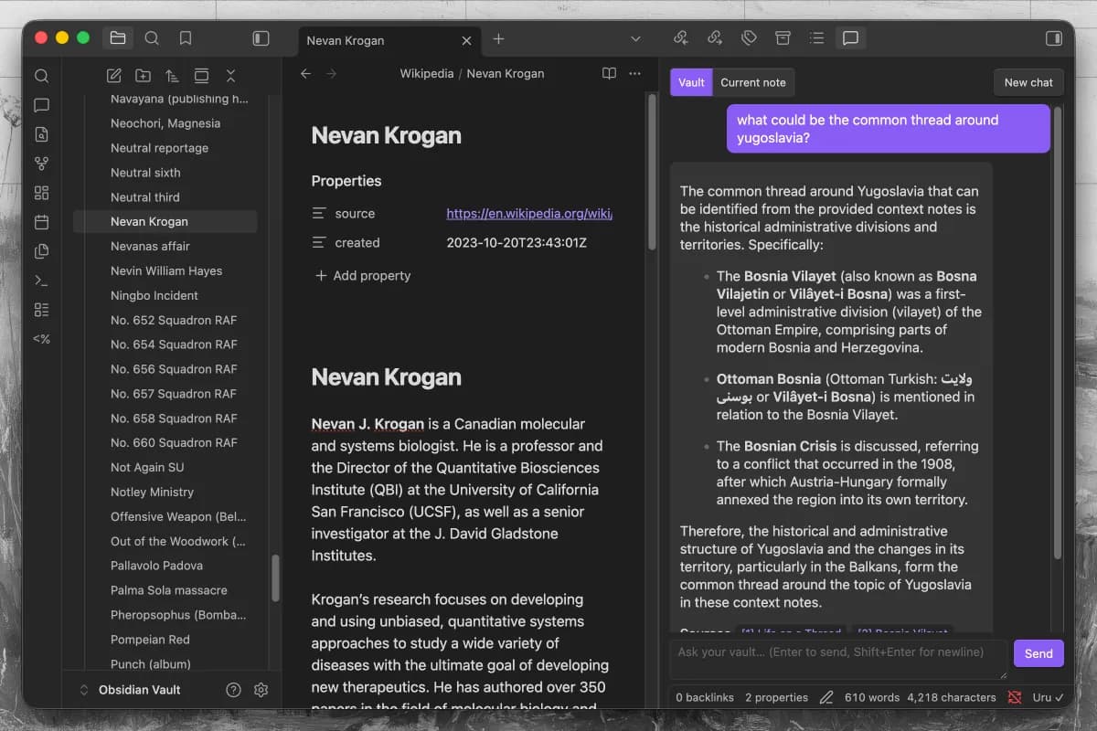
Task: Open the archive box icon in right sidebar
Action: coord(783,38)
